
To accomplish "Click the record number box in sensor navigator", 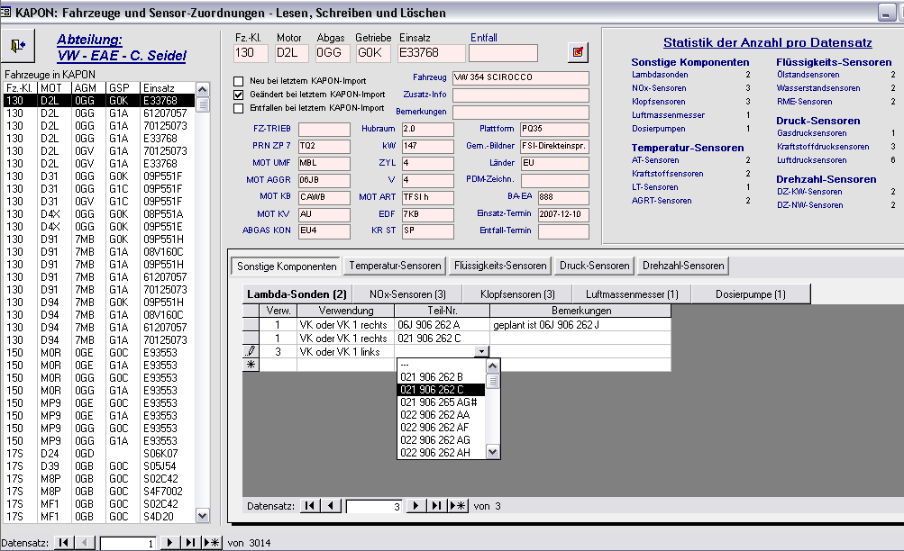I will click(x=373, y=507).
